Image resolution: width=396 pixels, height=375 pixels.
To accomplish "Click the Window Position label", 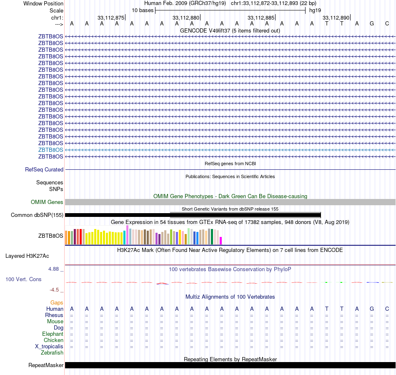I will (x=43, y=3).
